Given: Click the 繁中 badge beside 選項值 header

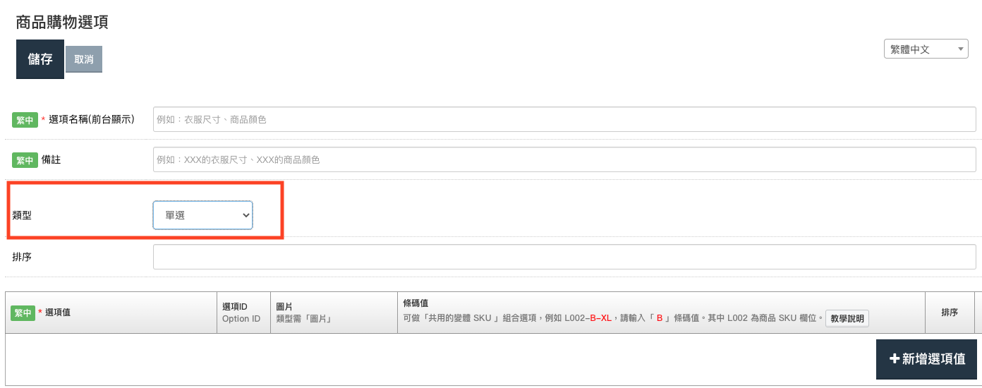Looking at the screenshot, I should [23, 313].
